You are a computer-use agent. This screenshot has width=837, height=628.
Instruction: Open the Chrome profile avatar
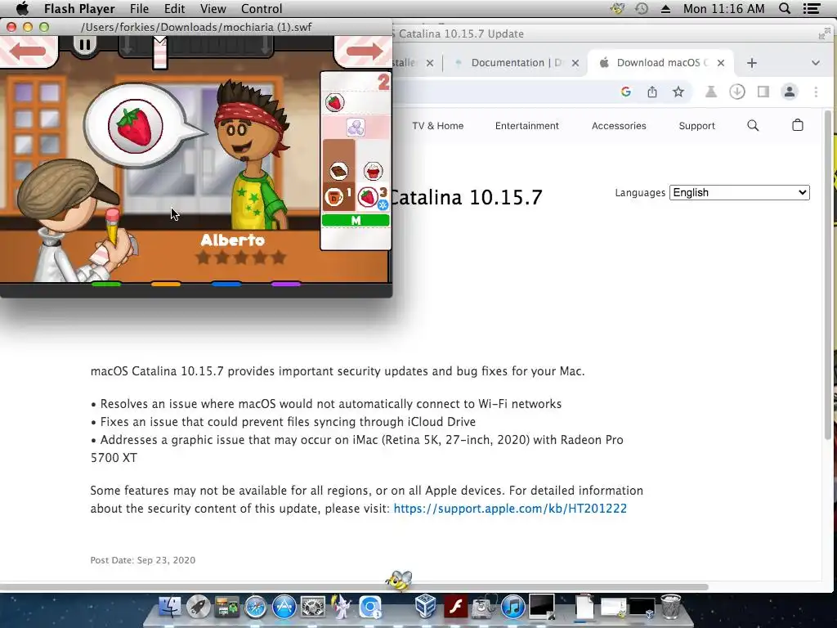click(x=790, y=92)
